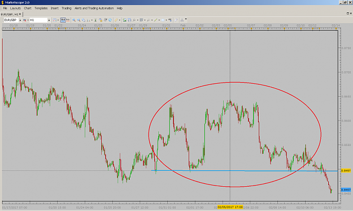Click the icon between the padlock and globe
Viewport: 353px width, 211px height.
[x=105, y=20]
